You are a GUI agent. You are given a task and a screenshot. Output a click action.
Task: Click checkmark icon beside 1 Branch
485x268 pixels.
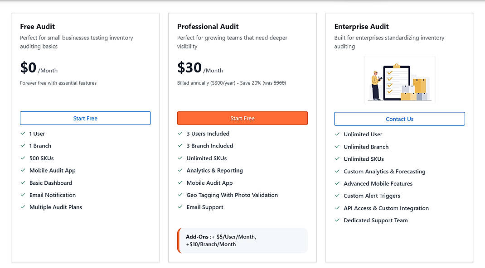click(x=23, y=145)
